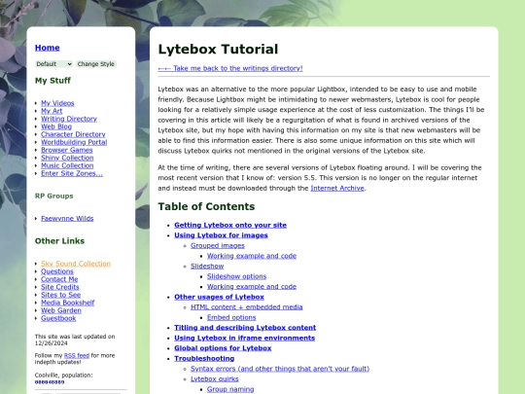Open the Questions link
This screenshot has width=525, height=394.
tap(57, 271)
